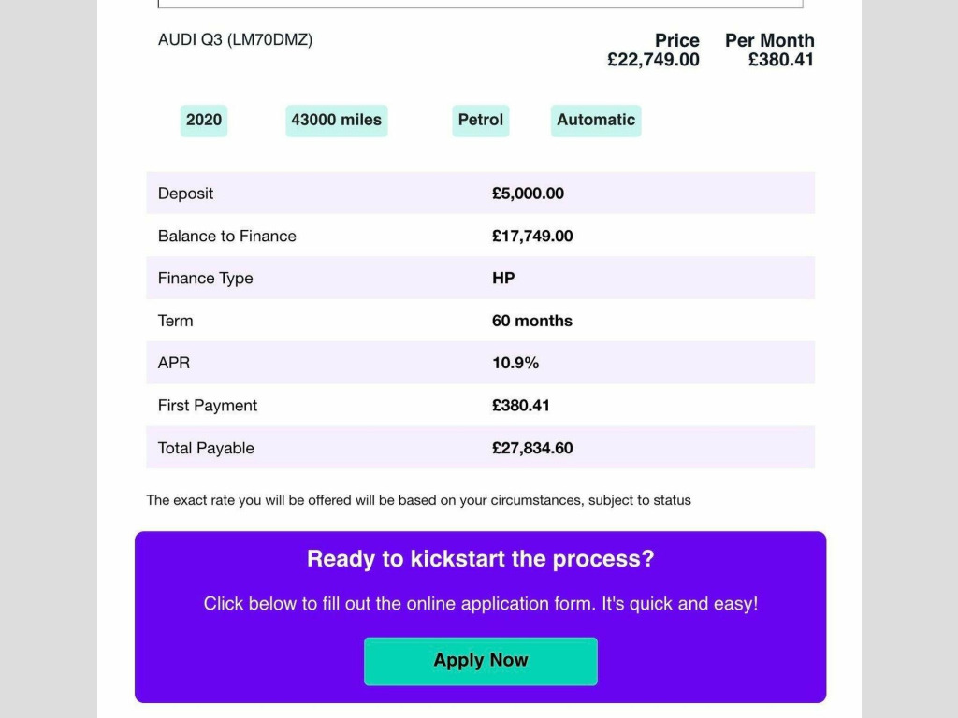
Task: Click the 'Ready to kickstart the process?' heading
Action: click(x=480, y=559)
